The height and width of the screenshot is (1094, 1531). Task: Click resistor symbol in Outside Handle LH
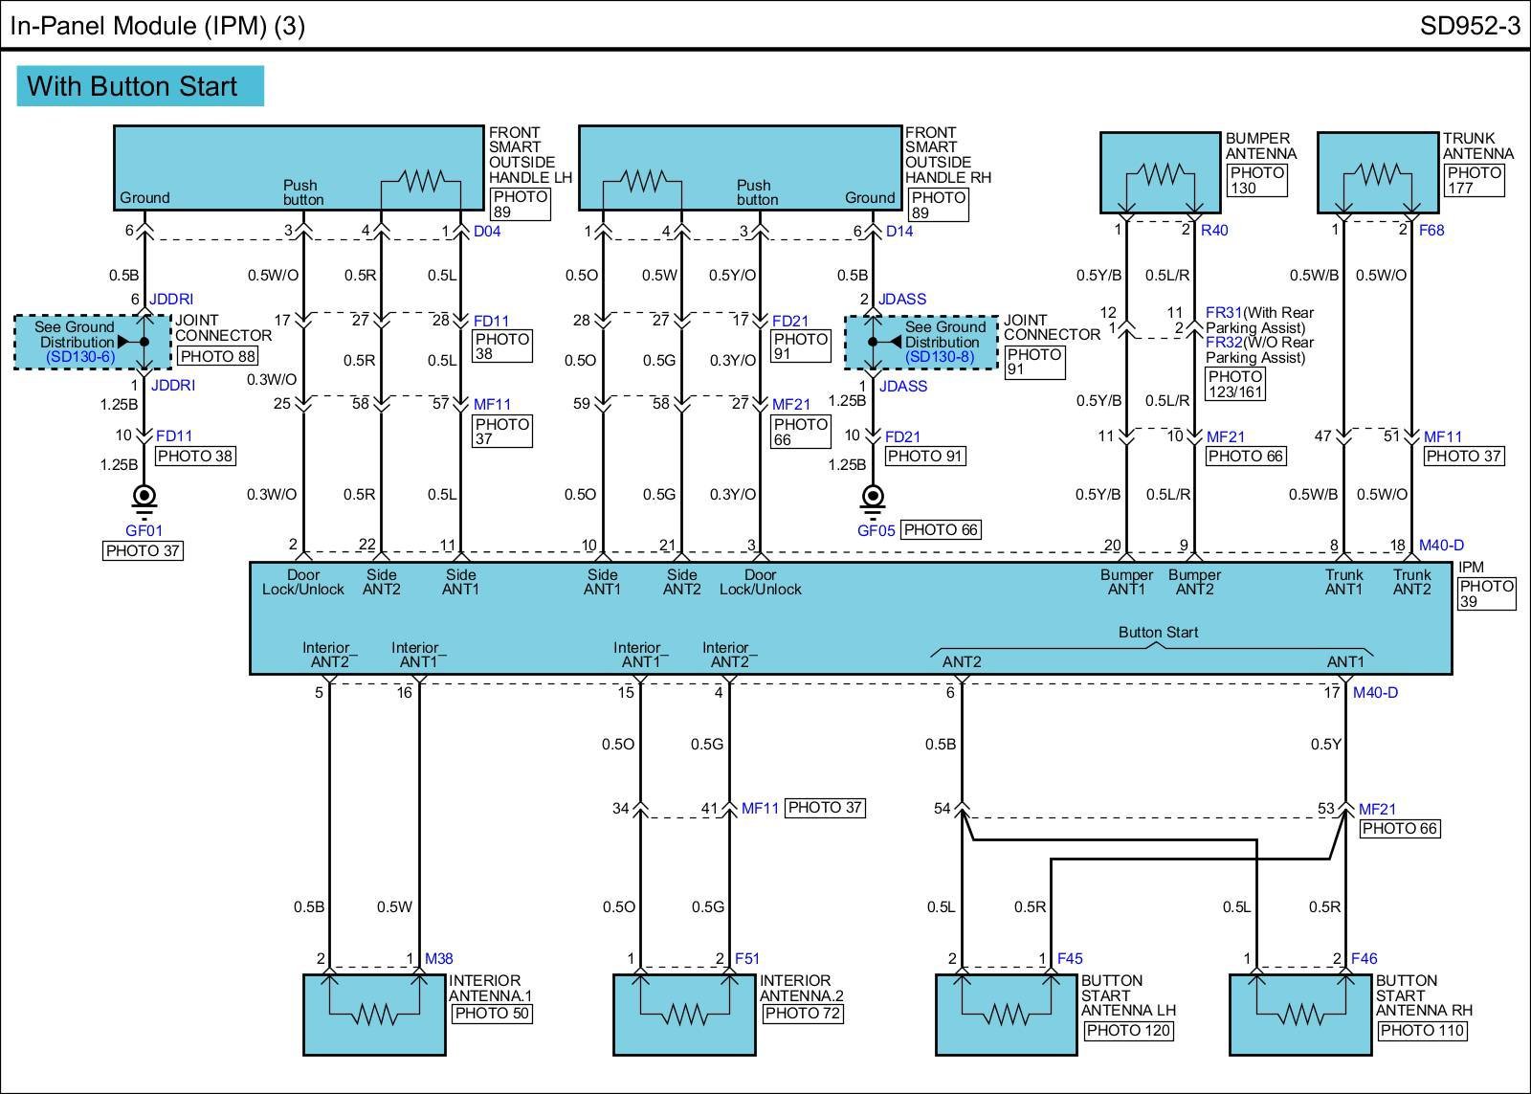pyautogui.click(x=421, y=180)
